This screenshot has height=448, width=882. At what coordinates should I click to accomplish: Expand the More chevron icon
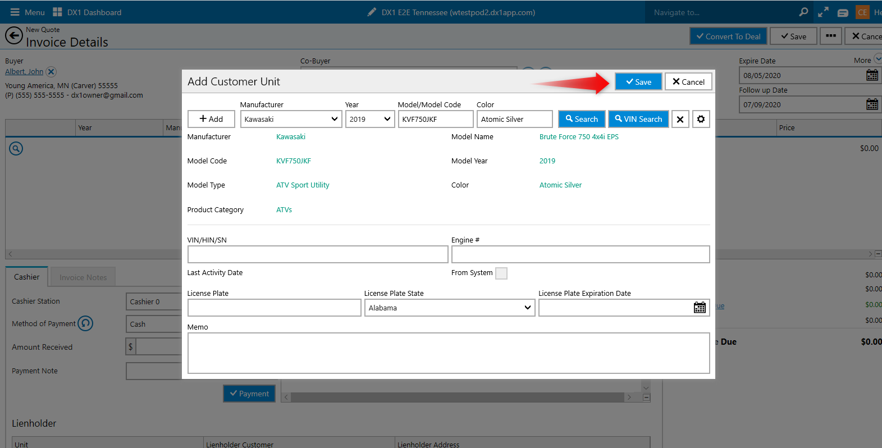[x=878, y=58]
